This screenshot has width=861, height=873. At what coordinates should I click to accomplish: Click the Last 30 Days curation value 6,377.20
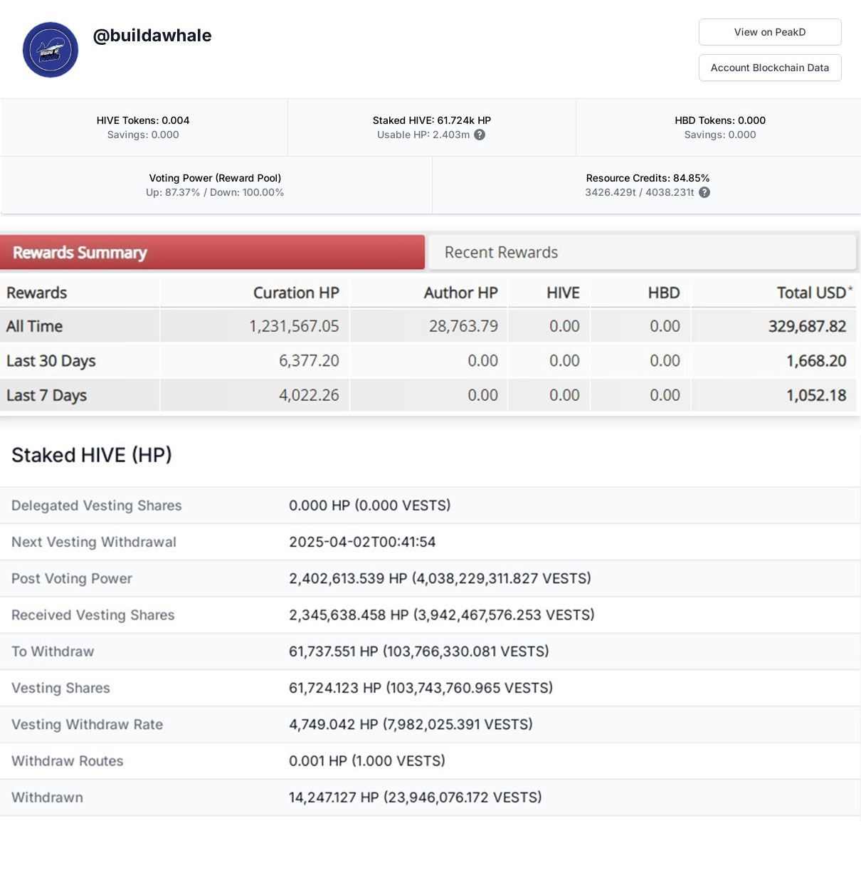(309, 361)
